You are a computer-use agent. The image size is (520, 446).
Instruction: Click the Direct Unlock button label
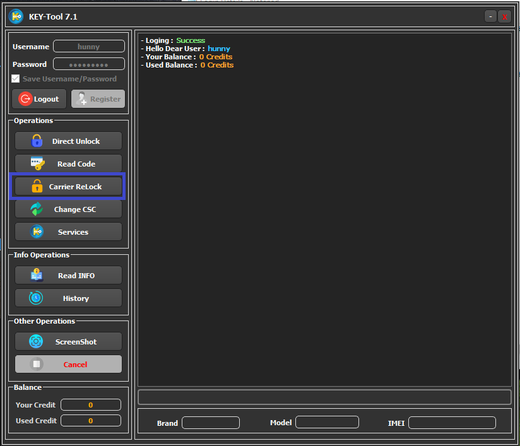click(76, 141)
